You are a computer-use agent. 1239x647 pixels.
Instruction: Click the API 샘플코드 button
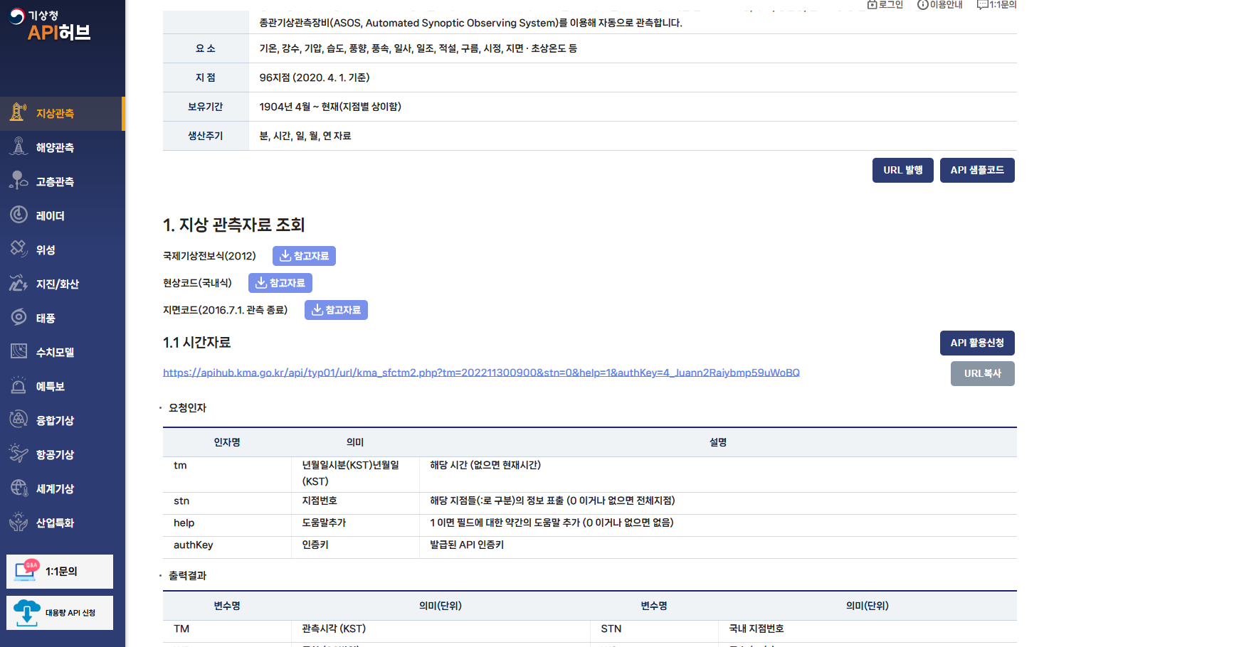(x=977, y=170)
